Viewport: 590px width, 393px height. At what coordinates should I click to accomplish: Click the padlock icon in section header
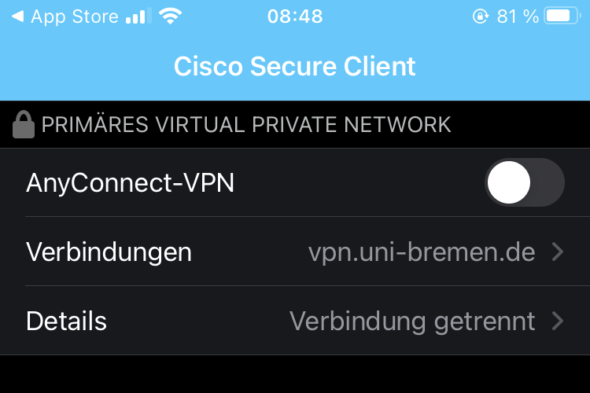point(24,125)
